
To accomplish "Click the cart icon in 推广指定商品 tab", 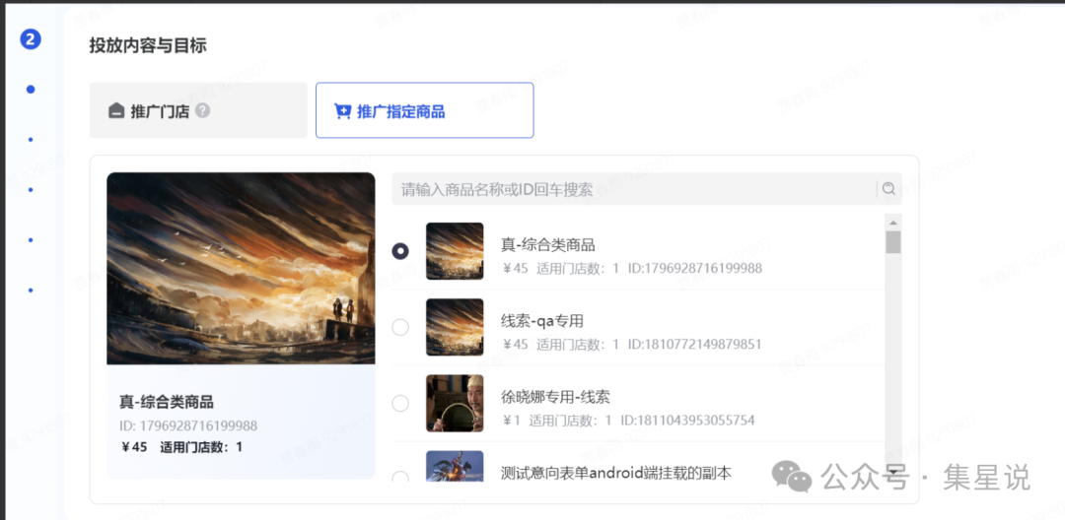I will pyautogui.click(x=342, y=111).
